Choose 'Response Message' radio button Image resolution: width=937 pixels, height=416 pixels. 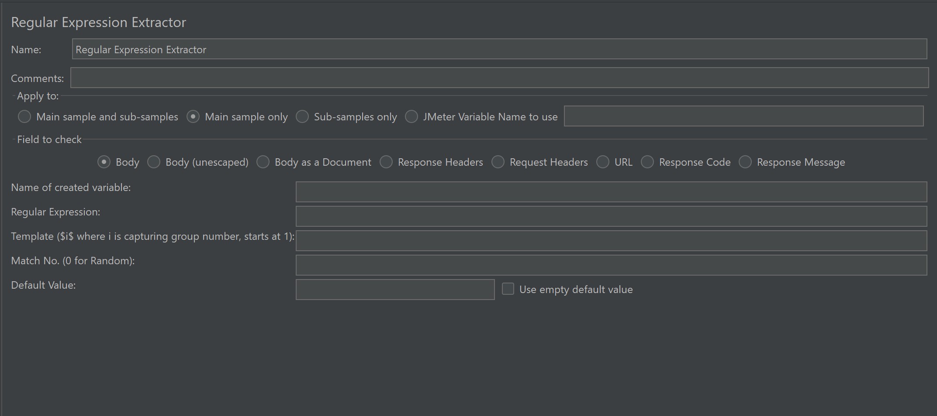coord(745,162)
